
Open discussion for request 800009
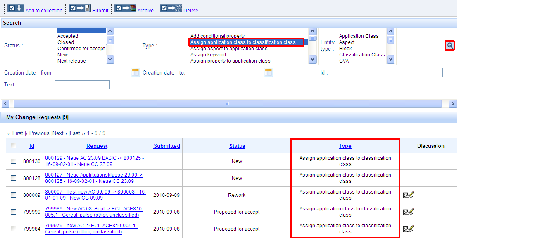click(408, 195)
